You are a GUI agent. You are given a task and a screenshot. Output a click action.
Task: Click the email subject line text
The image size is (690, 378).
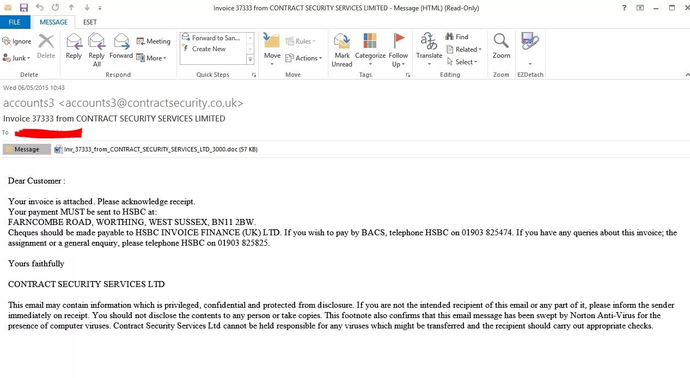point(114,118)
